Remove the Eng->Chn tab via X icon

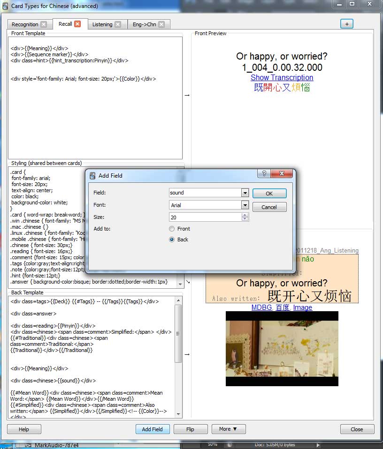(161, 24)
